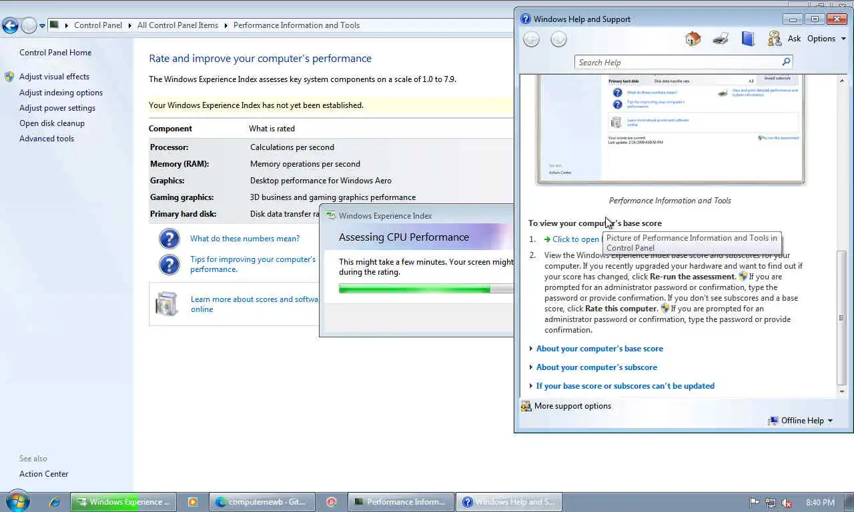Click the More support options icon

coord(526,406)
